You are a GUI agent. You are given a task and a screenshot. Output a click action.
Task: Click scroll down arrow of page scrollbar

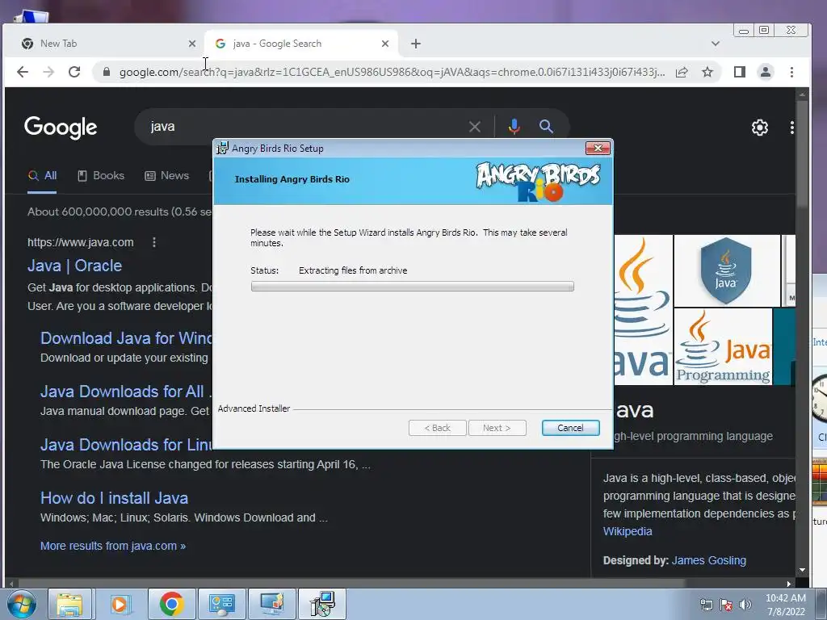802,570
